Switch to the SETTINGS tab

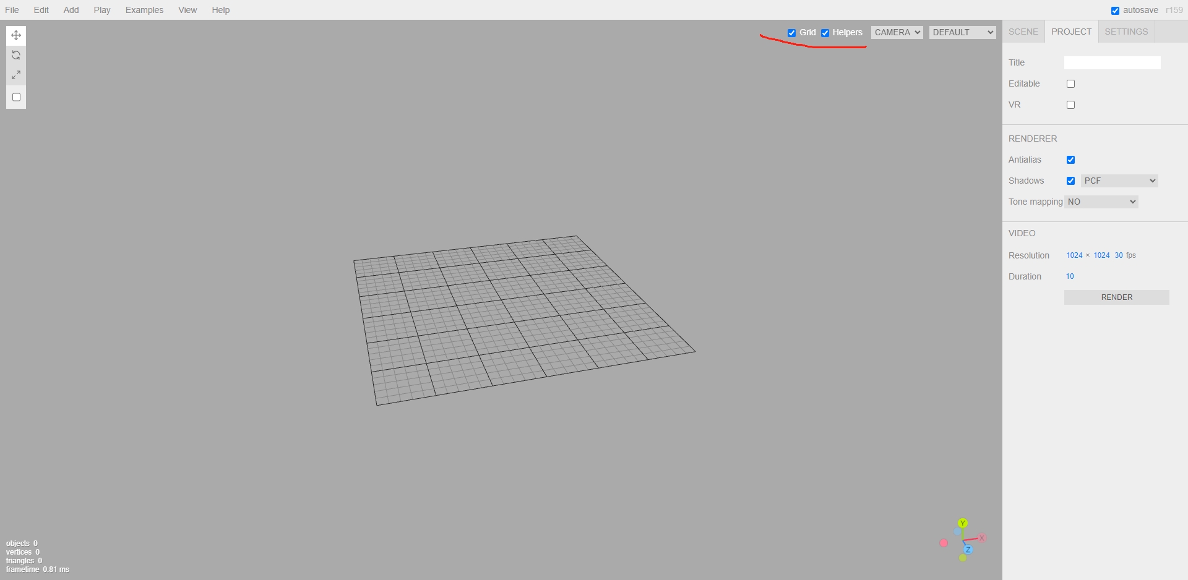(1126, 32)
